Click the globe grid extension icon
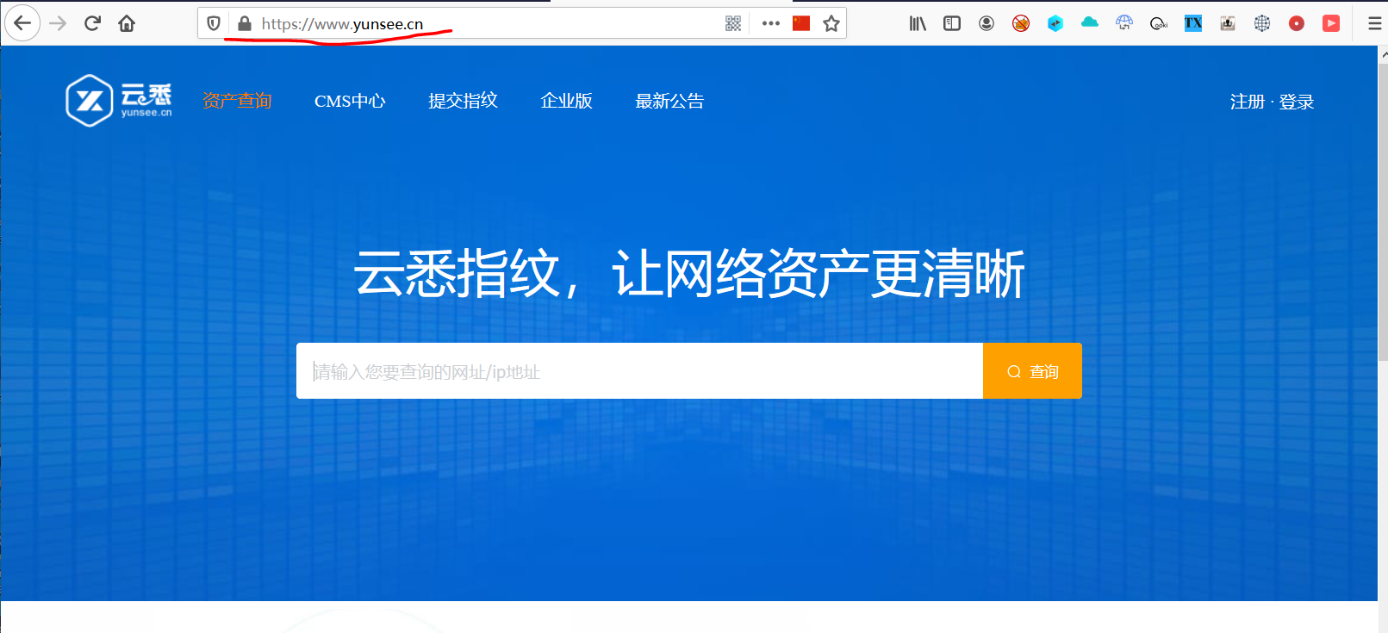Screen dimensions: 1388x633 coord(1262,23)
